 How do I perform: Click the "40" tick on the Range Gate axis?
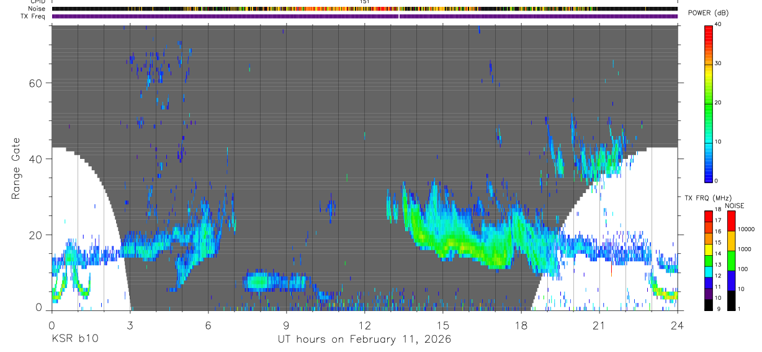coord(35,159)
